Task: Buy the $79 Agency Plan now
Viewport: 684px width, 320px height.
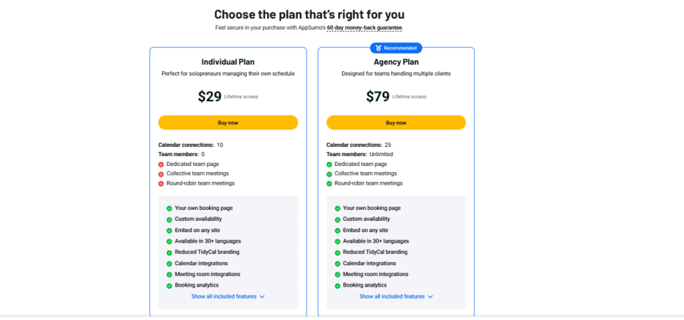Action: coord(395,123)
